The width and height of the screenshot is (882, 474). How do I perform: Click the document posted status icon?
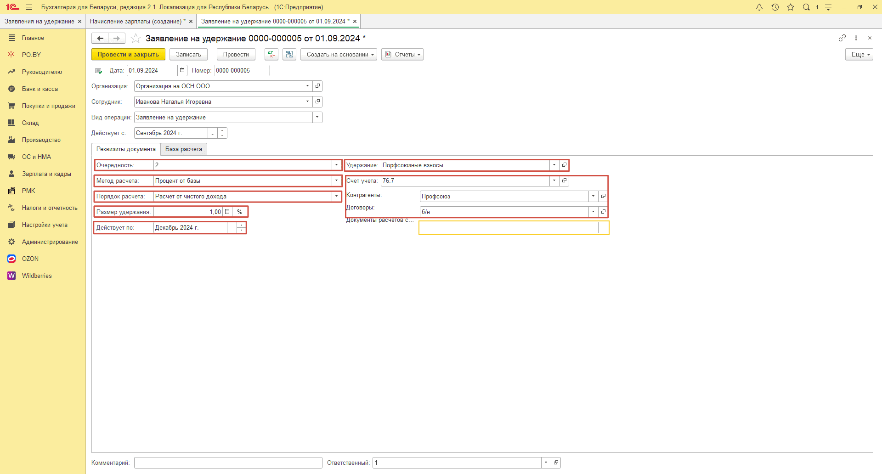click(98, 71)
